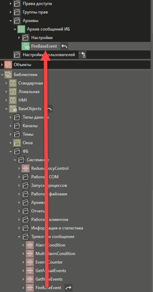Select the Информация и статистика folder
Screen dimensions: 153x292
click(x=57, y=228)
